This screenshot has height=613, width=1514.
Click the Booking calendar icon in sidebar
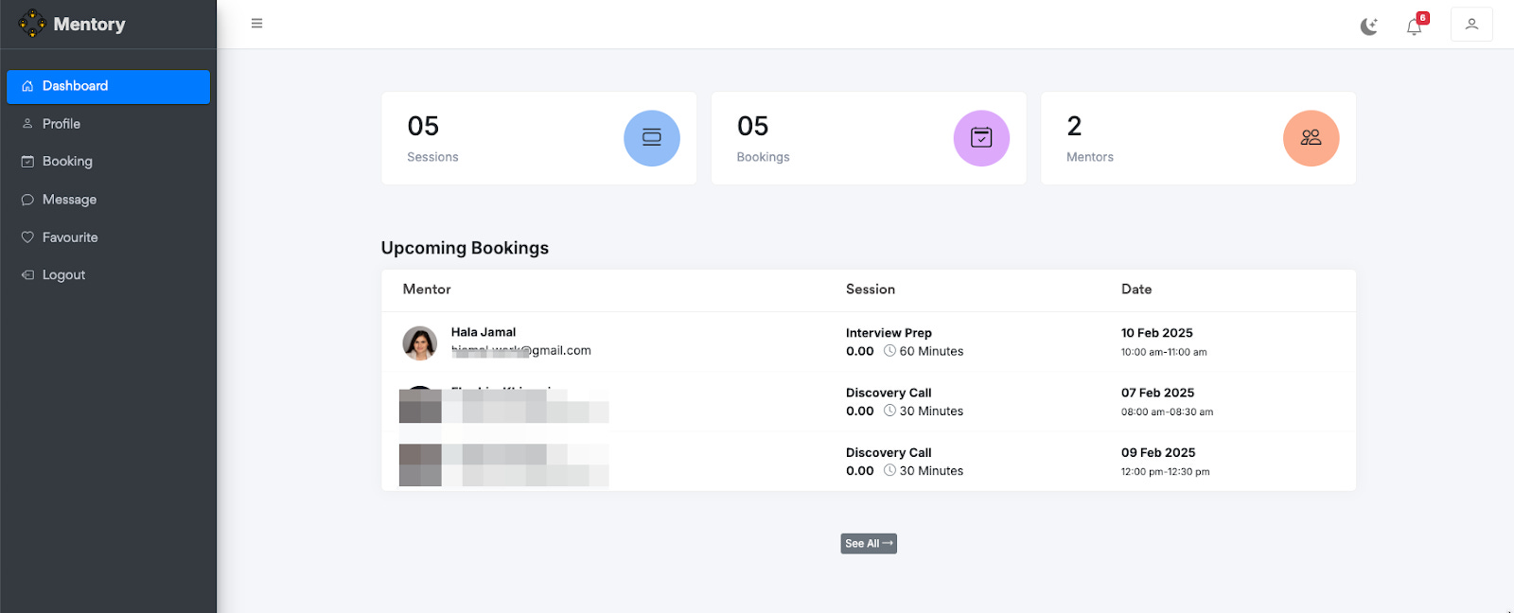click(27, 162)
